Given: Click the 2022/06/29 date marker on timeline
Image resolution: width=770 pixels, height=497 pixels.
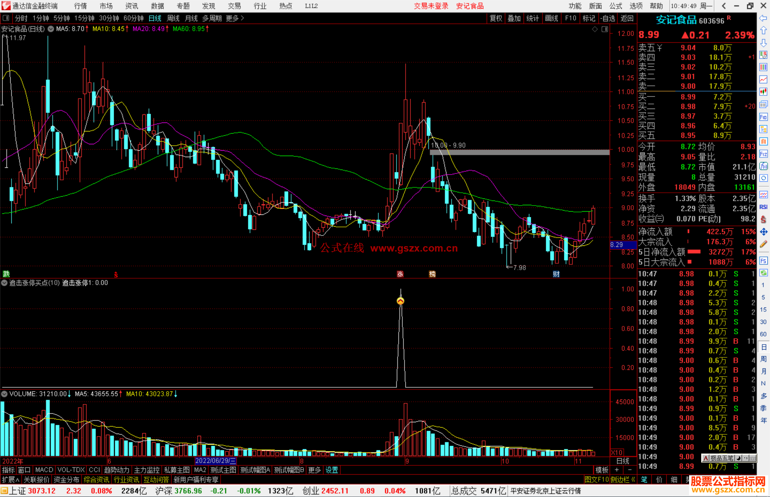Looking at the screenshot, I should 215,461.
